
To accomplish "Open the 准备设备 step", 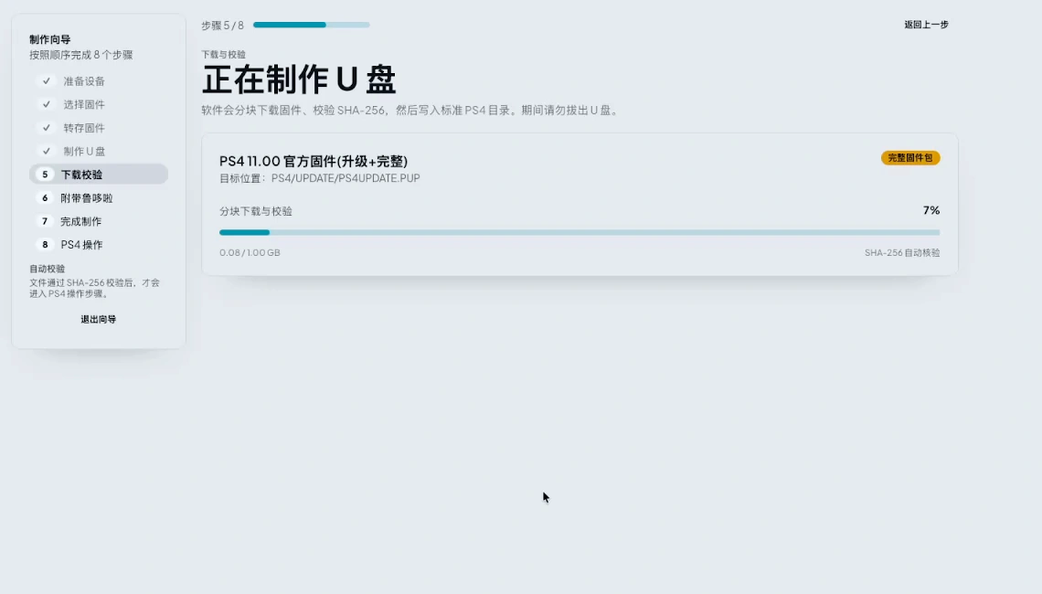I will 99,81.
